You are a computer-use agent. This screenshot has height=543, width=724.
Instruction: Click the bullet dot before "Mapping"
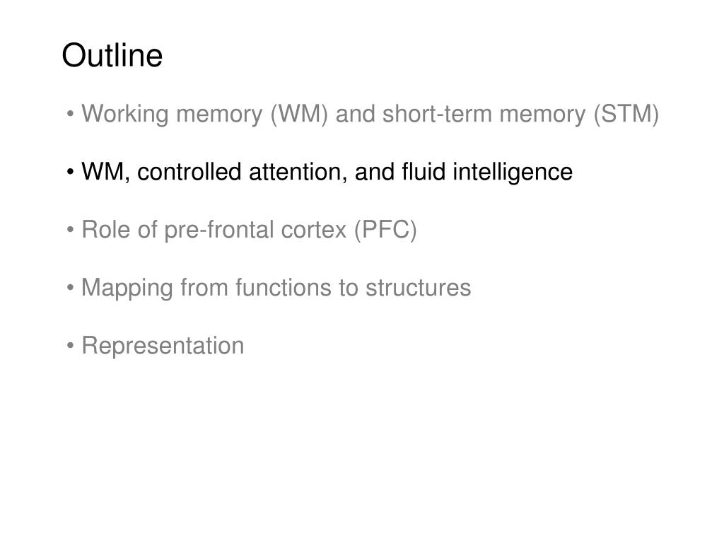coord(70,288)
